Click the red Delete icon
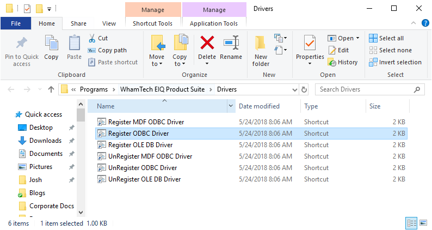Viewport: 432px width, 230px height. [207, 44]
